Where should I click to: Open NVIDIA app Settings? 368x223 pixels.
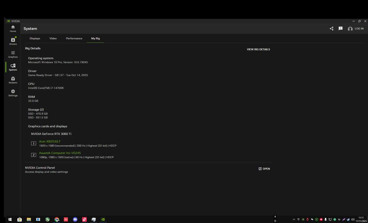point(13,93)
